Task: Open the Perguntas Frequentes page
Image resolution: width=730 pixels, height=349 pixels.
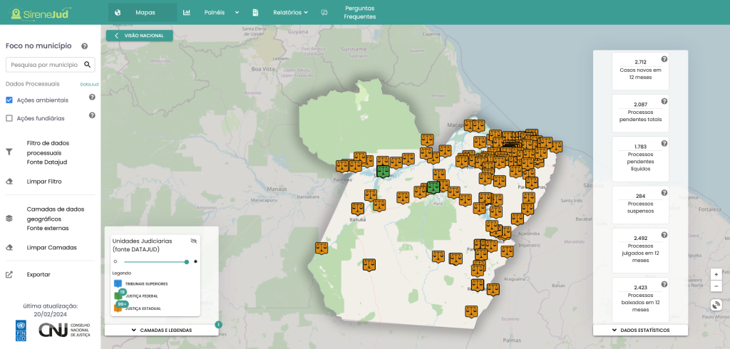Action: (359, 13)
